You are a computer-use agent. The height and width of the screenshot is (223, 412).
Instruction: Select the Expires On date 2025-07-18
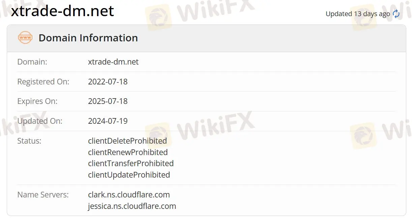coord(108,101)
